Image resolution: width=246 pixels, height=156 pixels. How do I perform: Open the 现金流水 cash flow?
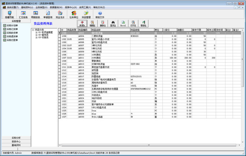tap(60, 14)
